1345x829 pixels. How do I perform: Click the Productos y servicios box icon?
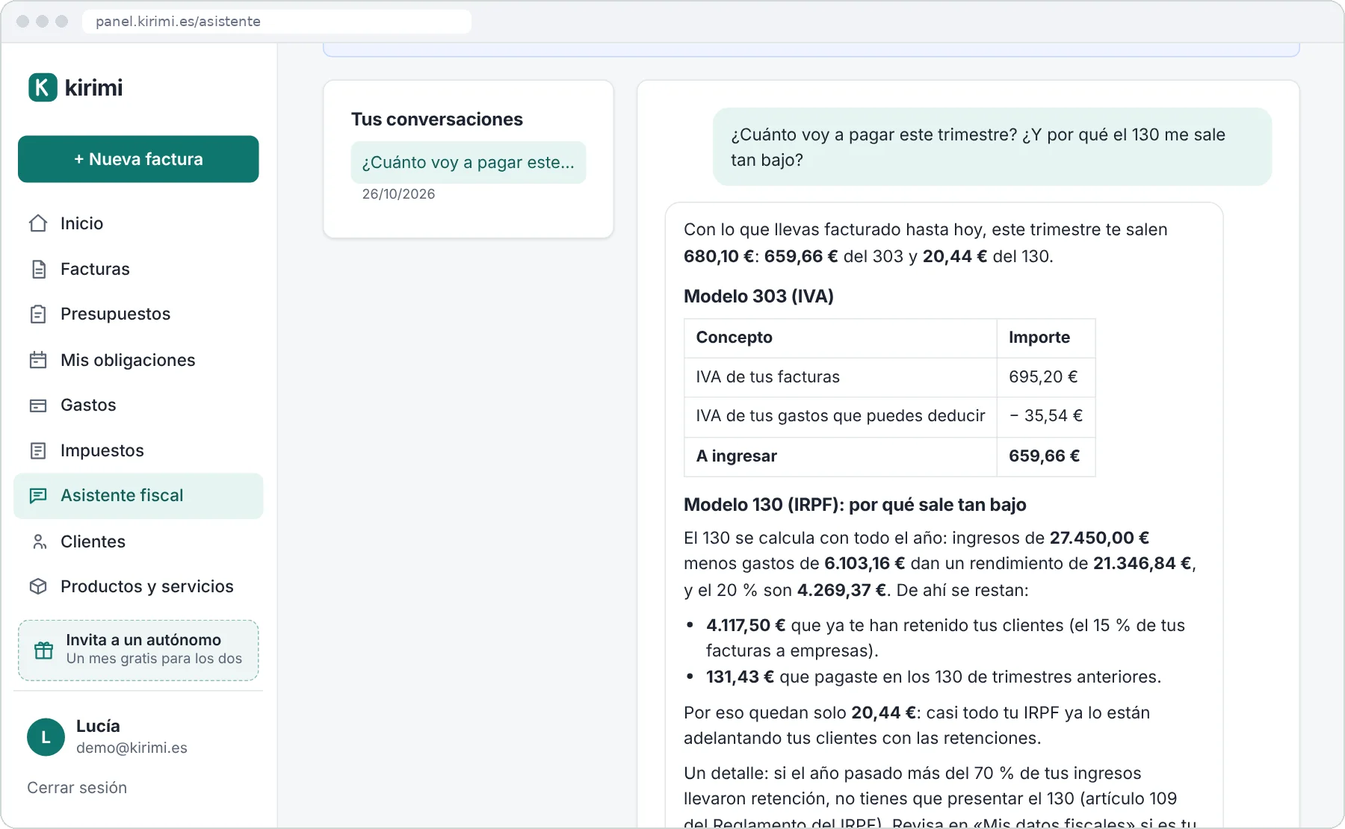click(38, 586)
